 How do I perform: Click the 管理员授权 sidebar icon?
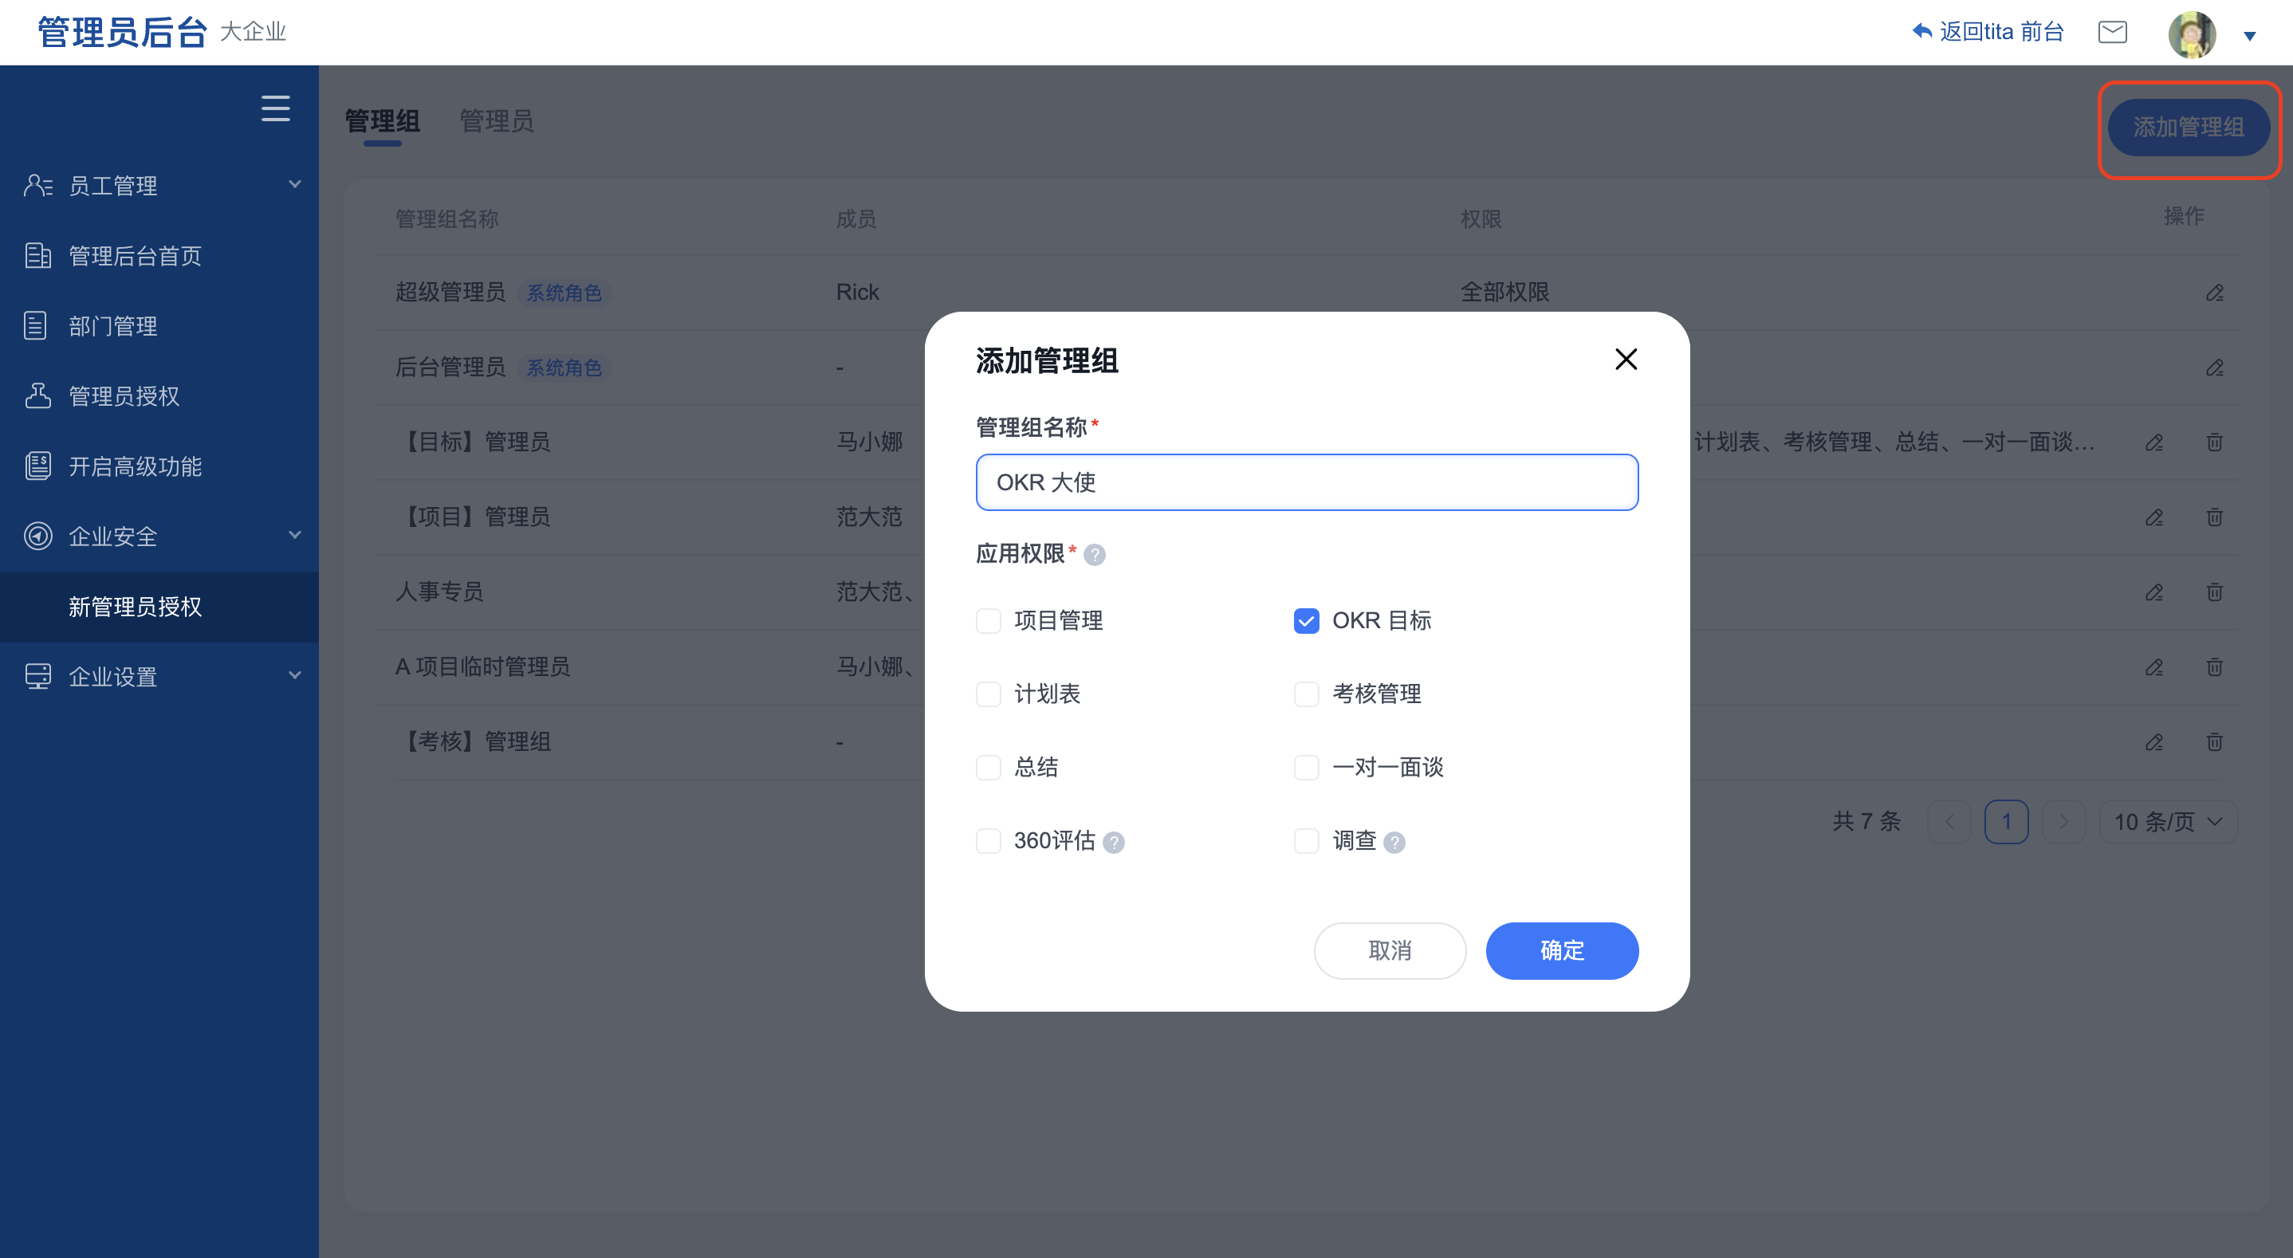pos(37,395)
